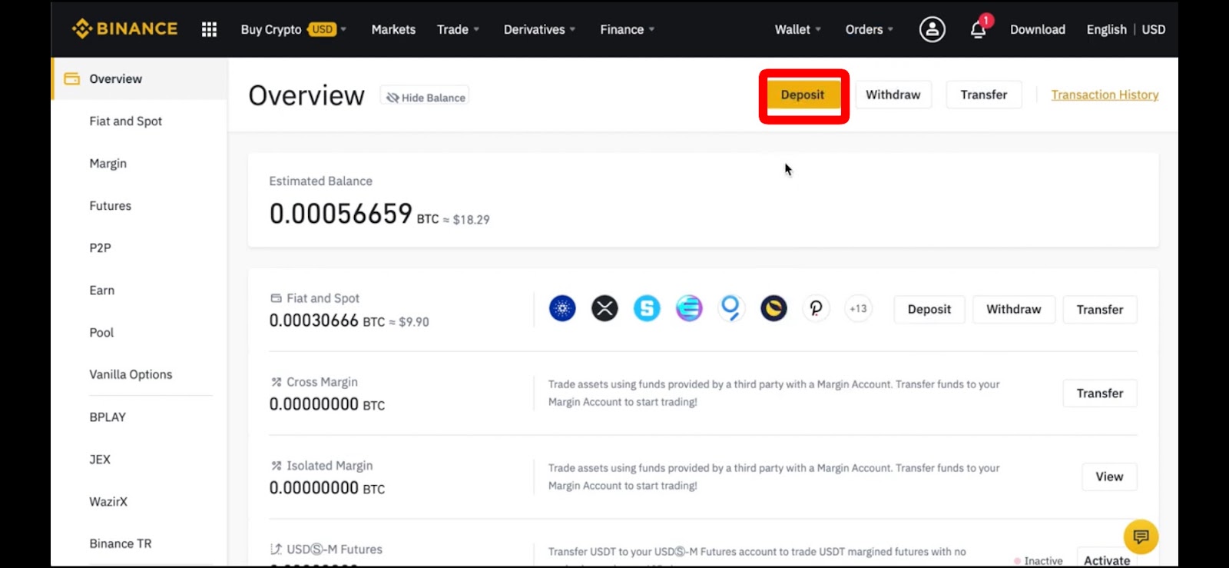1229x568 pixels.
Task: Expand the Orders dropdown
Action: pos(869,29)
